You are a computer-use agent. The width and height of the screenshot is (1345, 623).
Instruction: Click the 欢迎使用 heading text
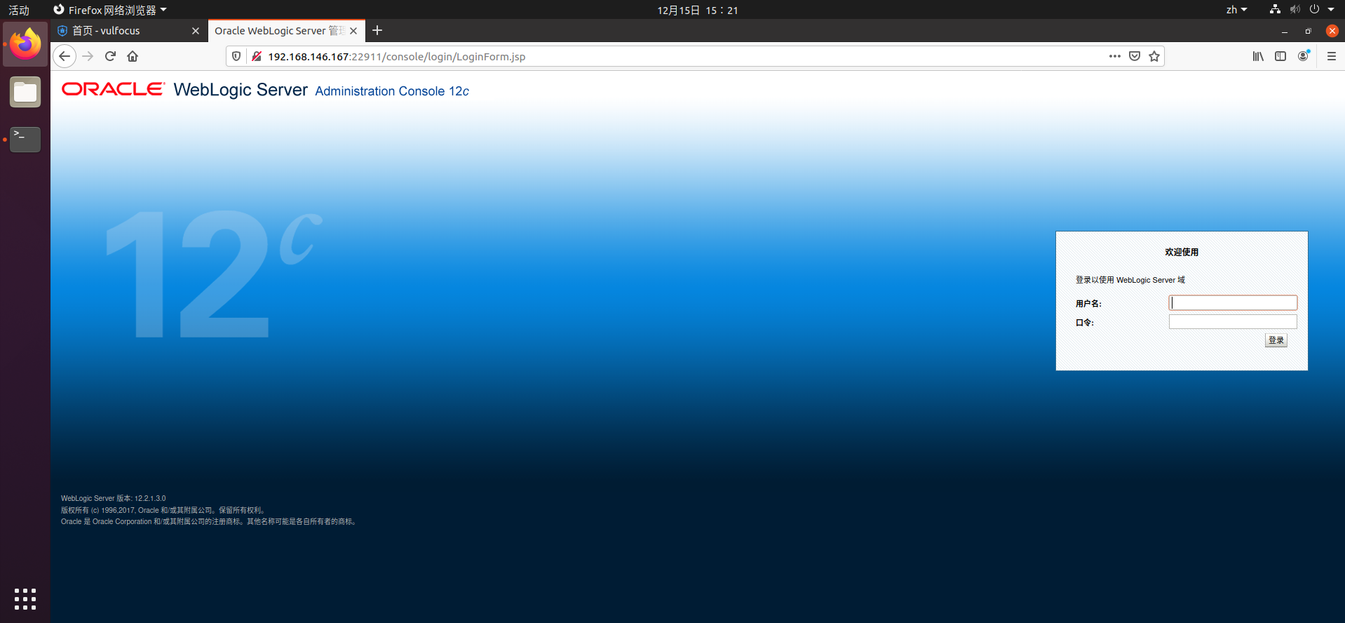[x=1182, y=253]
